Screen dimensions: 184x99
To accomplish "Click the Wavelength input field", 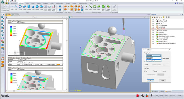I will point(161,74).
